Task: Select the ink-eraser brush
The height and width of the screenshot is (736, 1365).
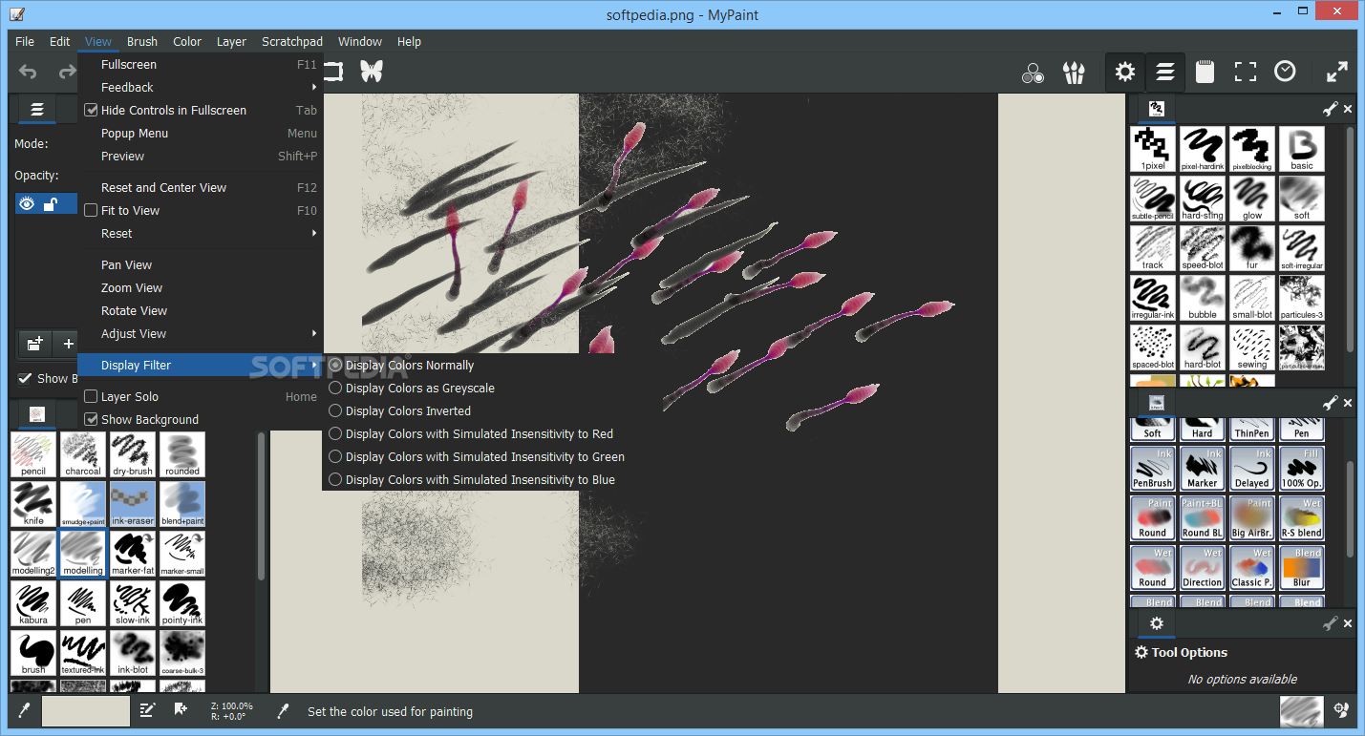Action: (133, 504)
